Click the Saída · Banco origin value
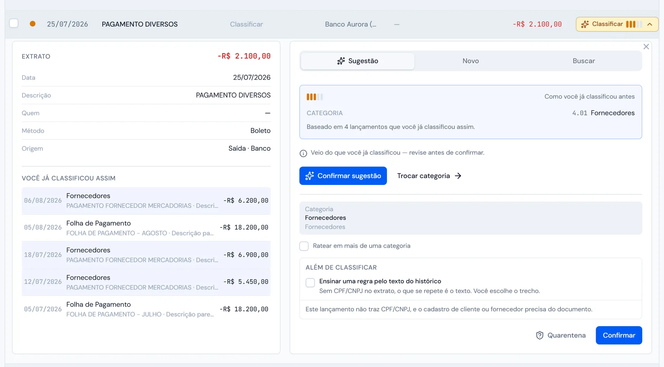The image size is (664, 367). click(249, 148)
